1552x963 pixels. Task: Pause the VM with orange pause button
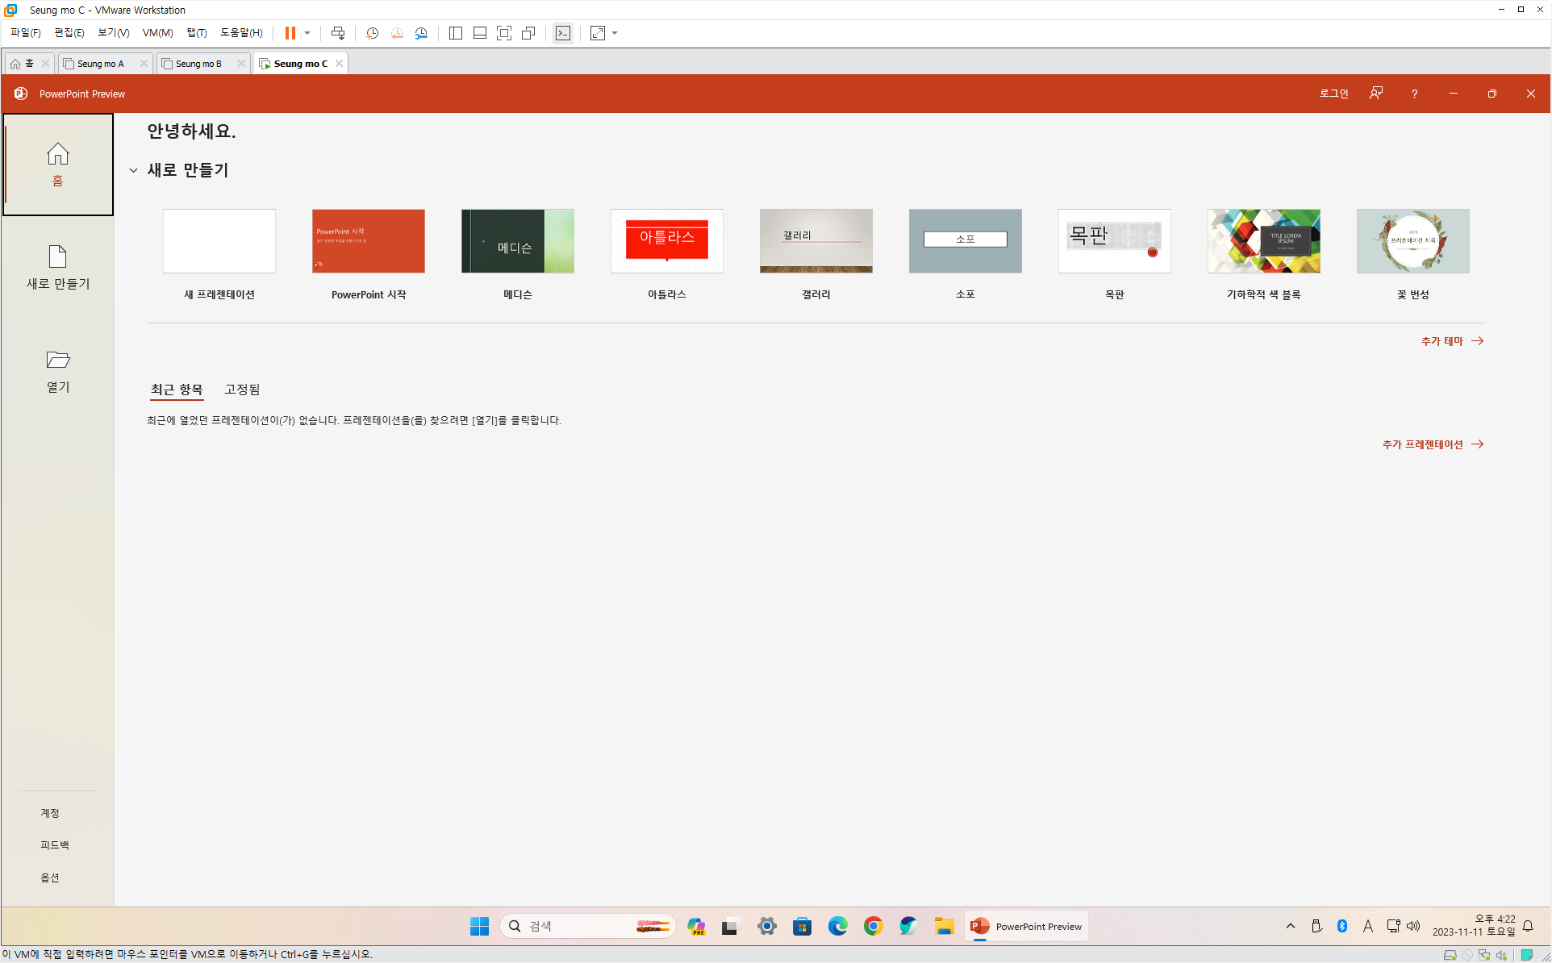pyautogui.click(x=290, y=33)
